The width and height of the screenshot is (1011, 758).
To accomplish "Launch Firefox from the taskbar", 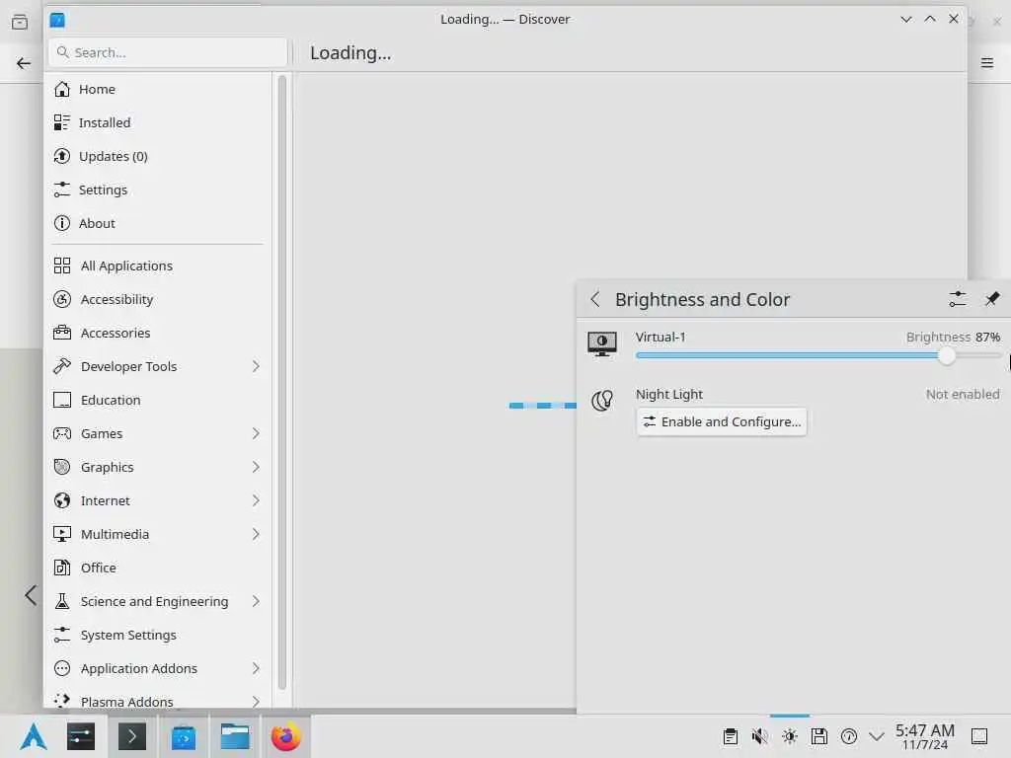I will pos(285,736).
